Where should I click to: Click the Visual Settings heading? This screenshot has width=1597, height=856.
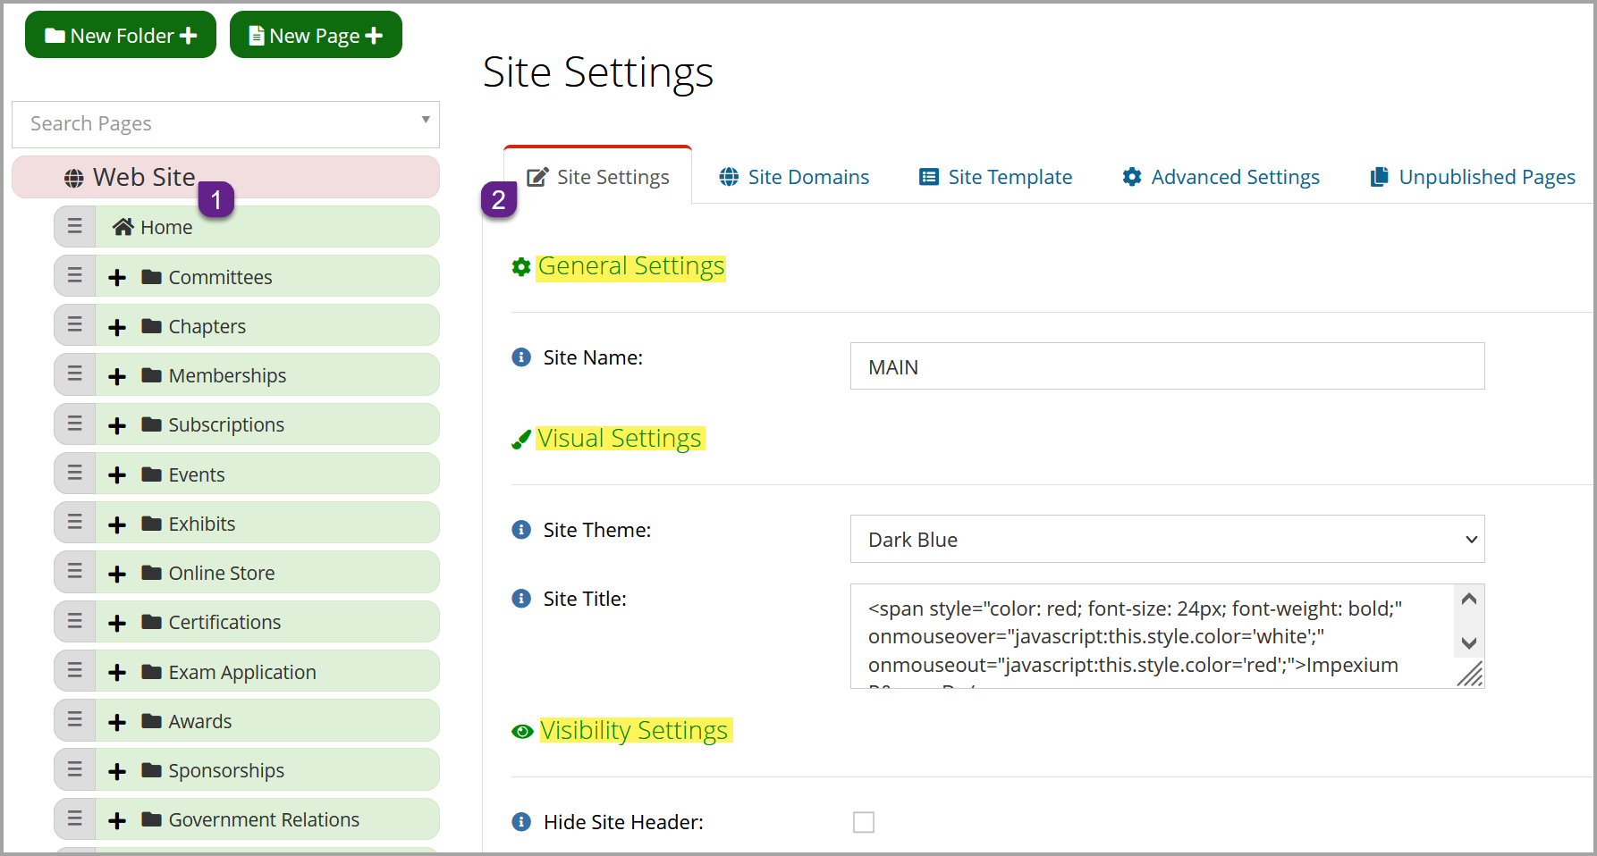pos(620,439)
